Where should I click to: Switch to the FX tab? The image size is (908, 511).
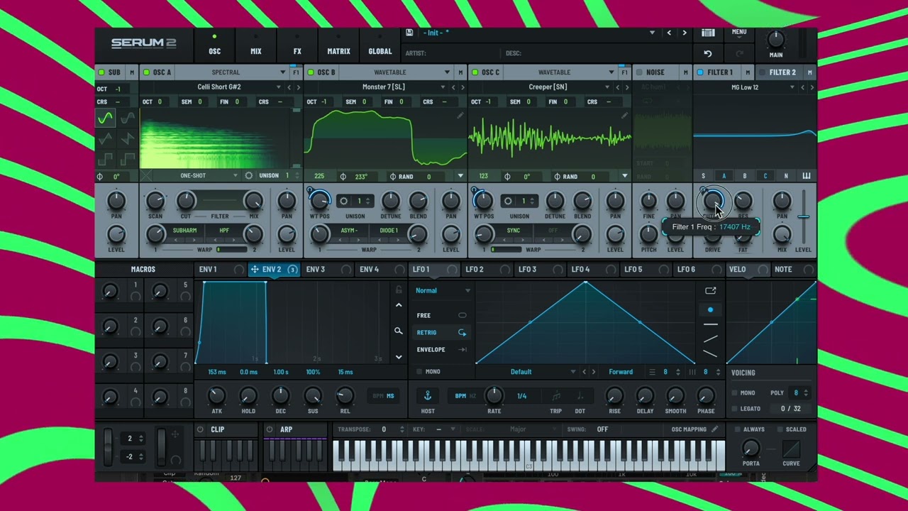[297, 46]
